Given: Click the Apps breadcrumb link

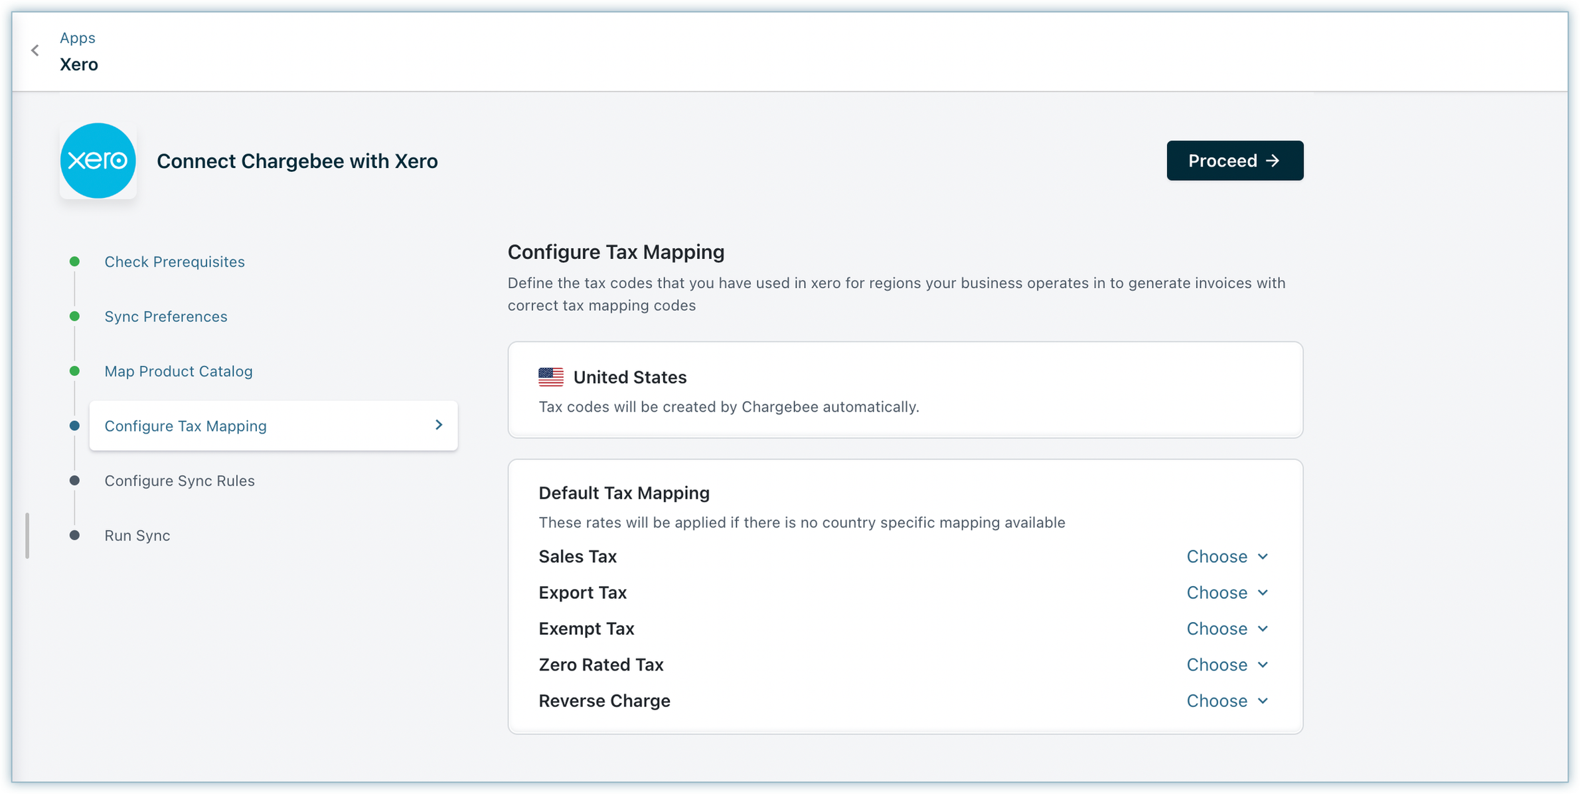Looking at the screenshot, I should [78, 38].
